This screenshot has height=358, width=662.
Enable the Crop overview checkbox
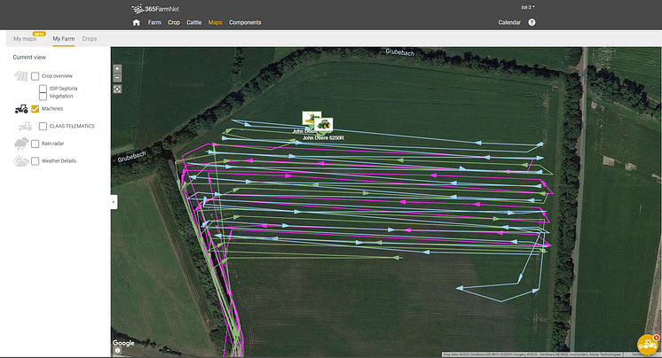35,76
